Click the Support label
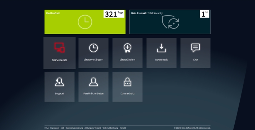Image resolution: width=255 pixels, height=130 pixels. click(x=60, y=94)
